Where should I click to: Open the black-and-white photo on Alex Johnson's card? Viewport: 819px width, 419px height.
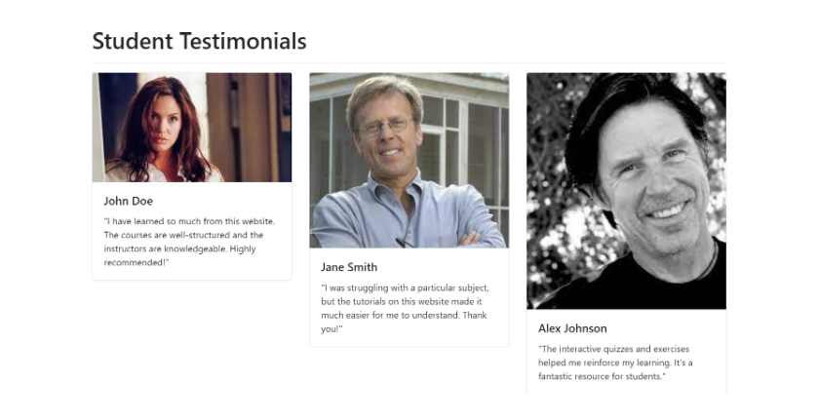[626, 191]
